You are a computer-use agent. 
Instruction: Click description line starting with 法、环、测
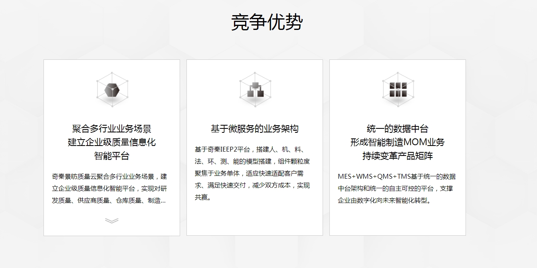pyautogui.click(x=252, y=162)
